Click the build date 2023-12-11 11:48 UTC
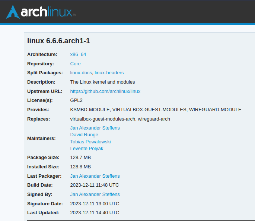 coord(94,185)
